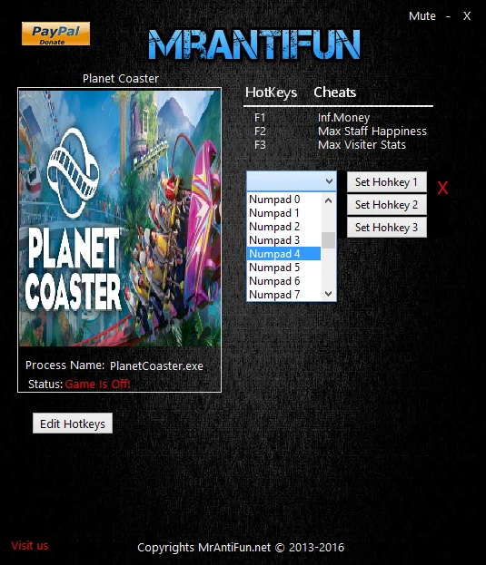The image size is (486, 565).
Task: Click the F3 hotkey label
Action: pyautogui.click(x=260, y=145)
